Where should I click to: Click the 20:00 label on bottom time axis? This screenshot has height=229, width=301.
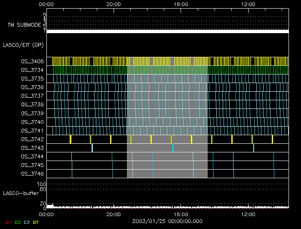114,214
